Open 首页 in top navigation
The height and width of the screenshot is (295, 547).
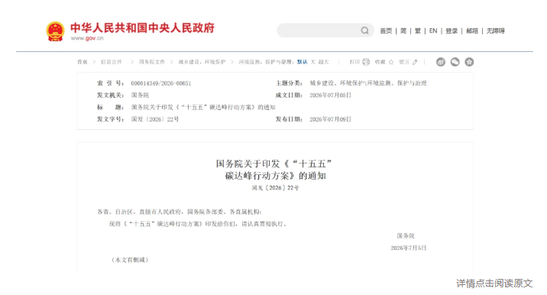pos(386,31)
